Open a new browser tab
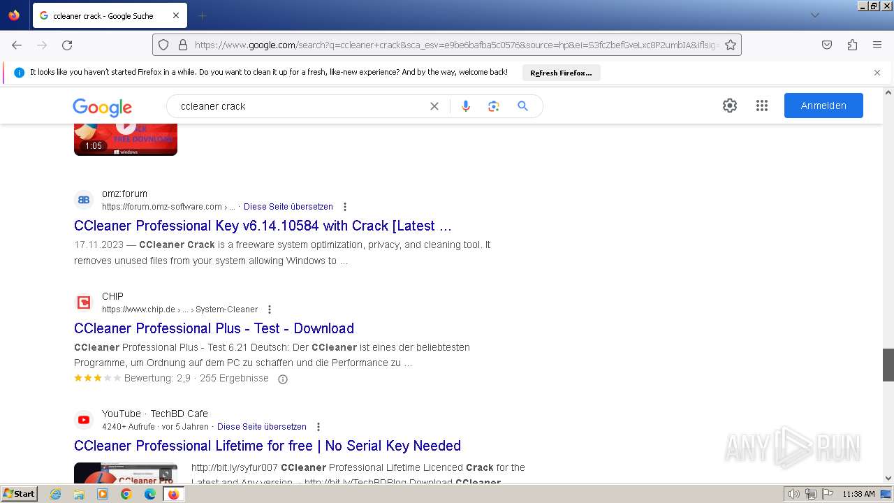 203,15
